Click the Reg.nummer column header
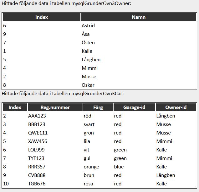 [55, 107]
